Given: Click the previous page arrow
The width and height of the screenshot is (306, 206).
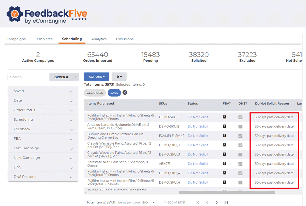Looking at the screenshot, I should click(x=207, y=202).
